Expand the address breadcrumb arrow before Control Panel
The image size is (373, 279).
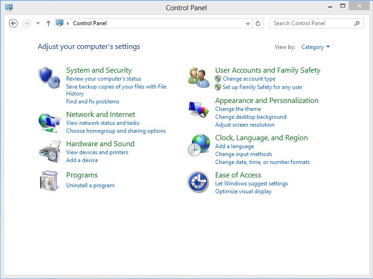(x=68, y=23)
